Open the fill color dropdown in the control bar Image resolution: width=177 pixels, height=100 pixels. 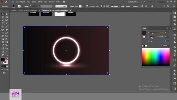(16, 6)
